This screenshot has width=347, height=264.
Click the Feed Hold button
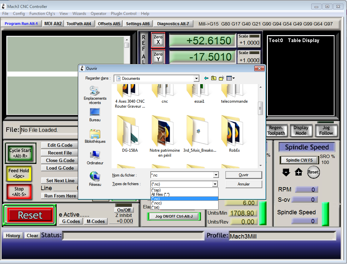(19, 174)
